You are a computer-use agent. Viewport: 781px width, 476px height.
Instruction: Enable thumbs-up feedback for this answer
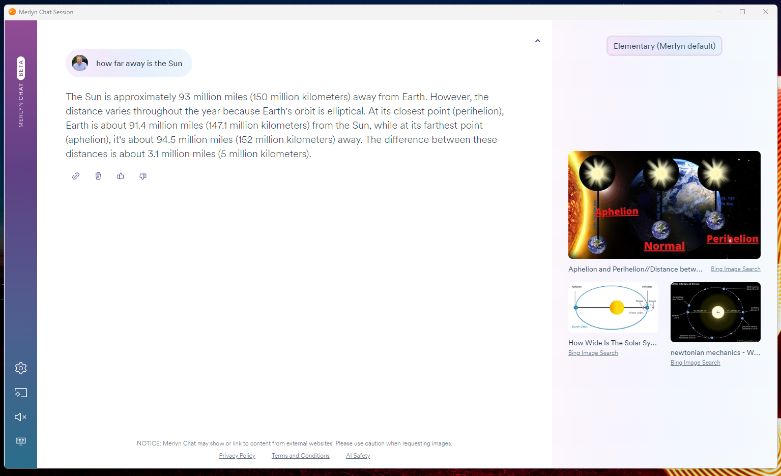coord(121,176)
